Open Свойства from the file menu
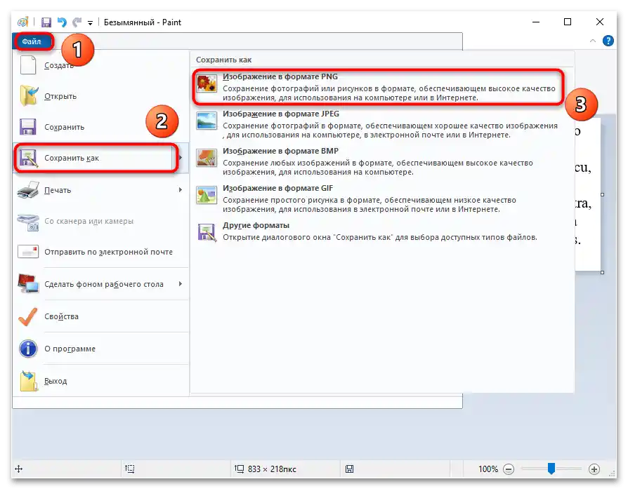628x491 pixels. (x=100, y=316)
